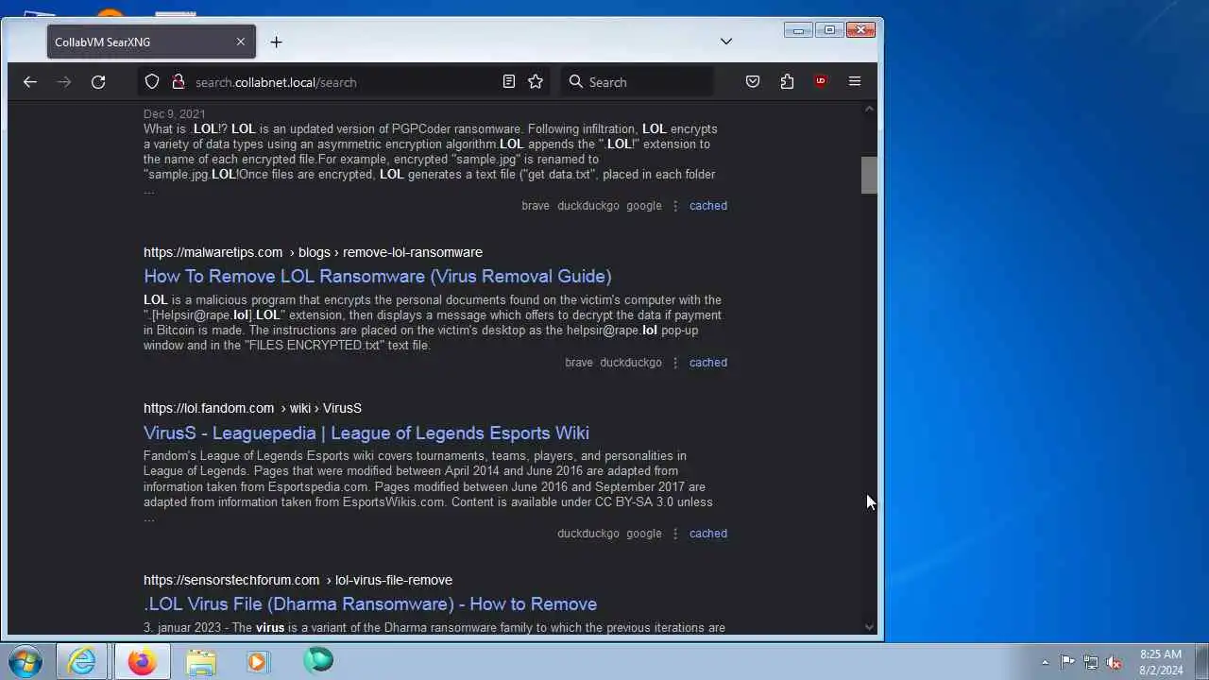Click sensorstechforum.com result URL
Image resolution: width=1209 pixels, height=680 pixels.
coord(298,580)
